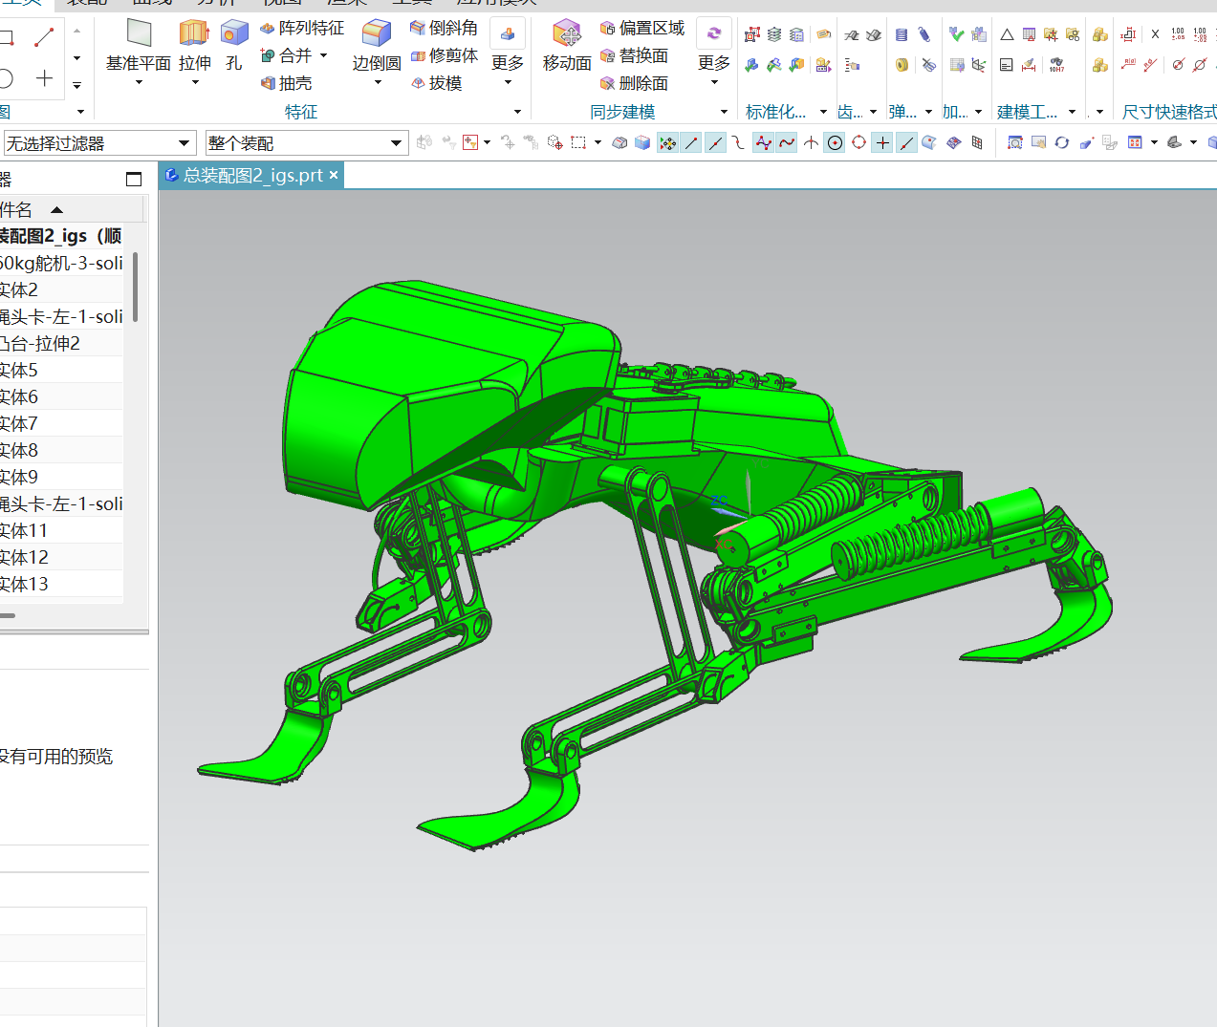Image resolution: width=1217 pixels, height=1027 pixels.
Task: Open the 整个装配 selection scope dropdown
Action: 307,143
